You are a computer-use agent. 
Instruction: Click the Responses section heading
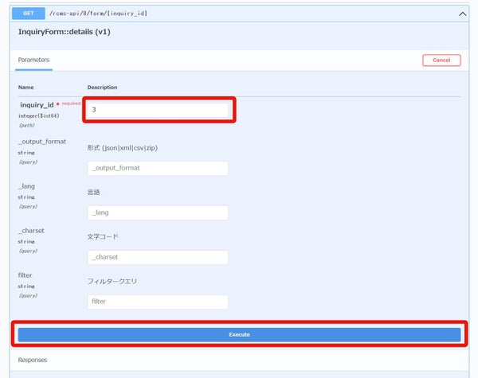click(33, 360)
